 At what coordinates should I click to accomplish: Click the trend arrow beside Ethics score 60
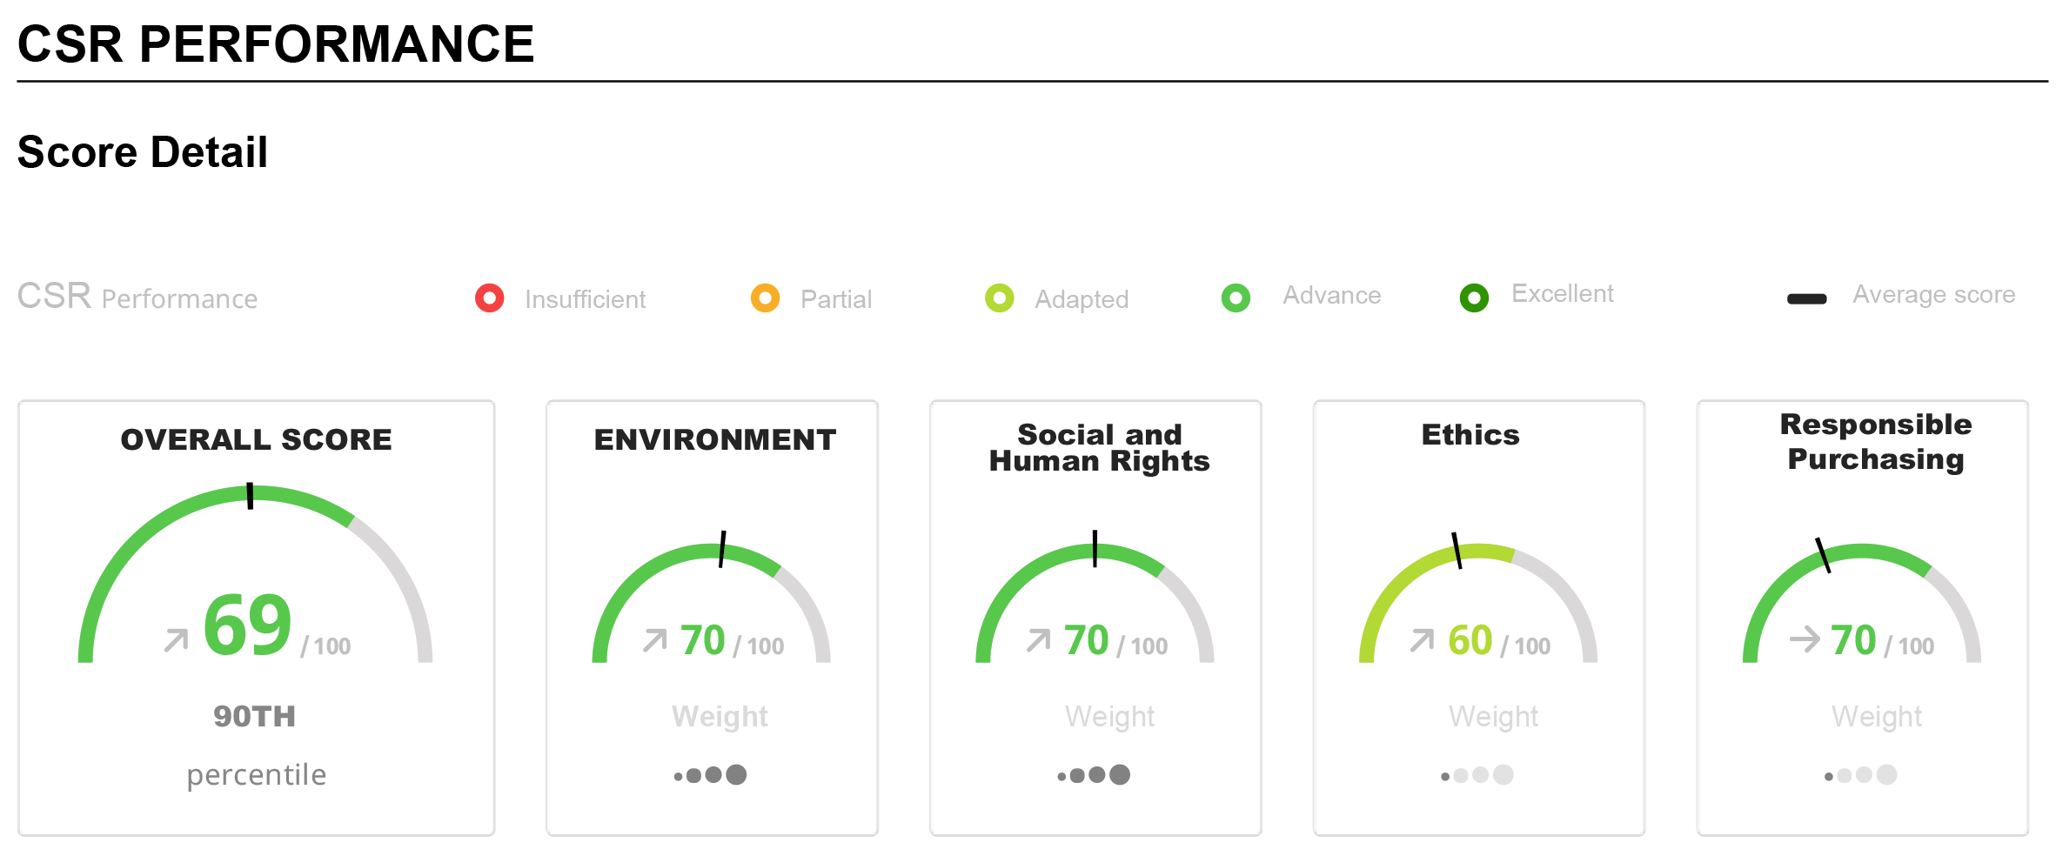coord(1422,641)
